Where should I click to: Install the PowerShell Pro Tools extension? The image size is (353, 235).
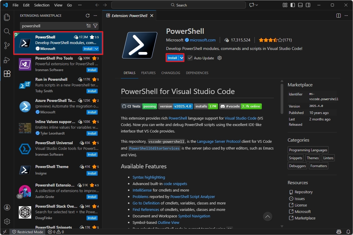pyautogui.click(x=92, y=70)
